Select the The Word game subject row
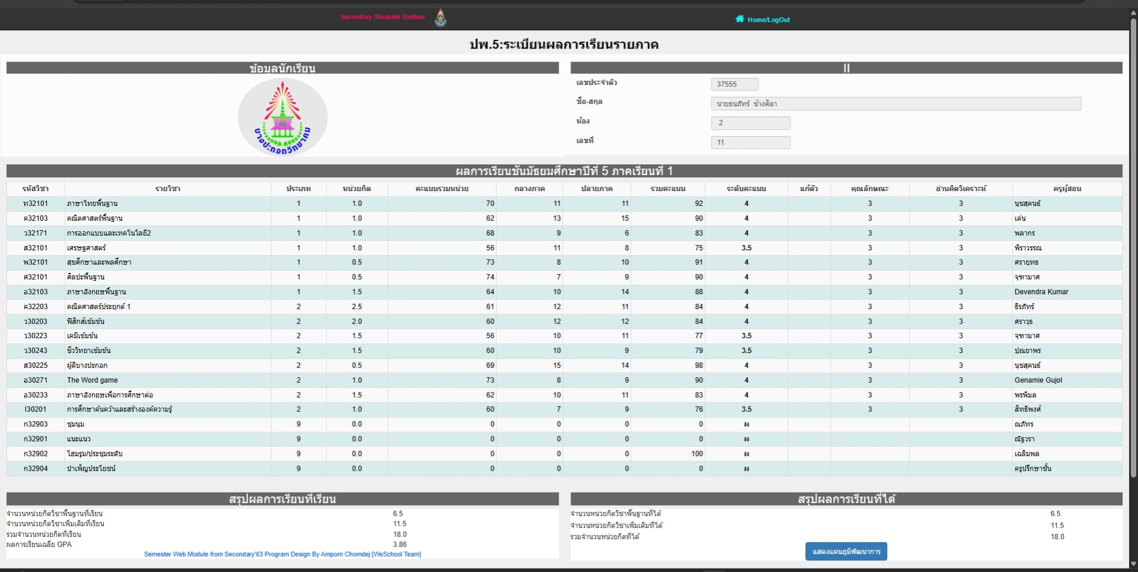 (93, 380)
